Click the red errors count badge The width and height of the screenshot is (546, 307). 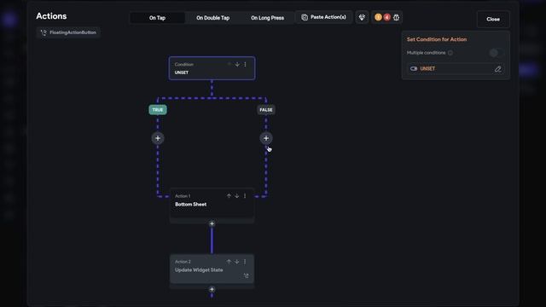(386, 17)
